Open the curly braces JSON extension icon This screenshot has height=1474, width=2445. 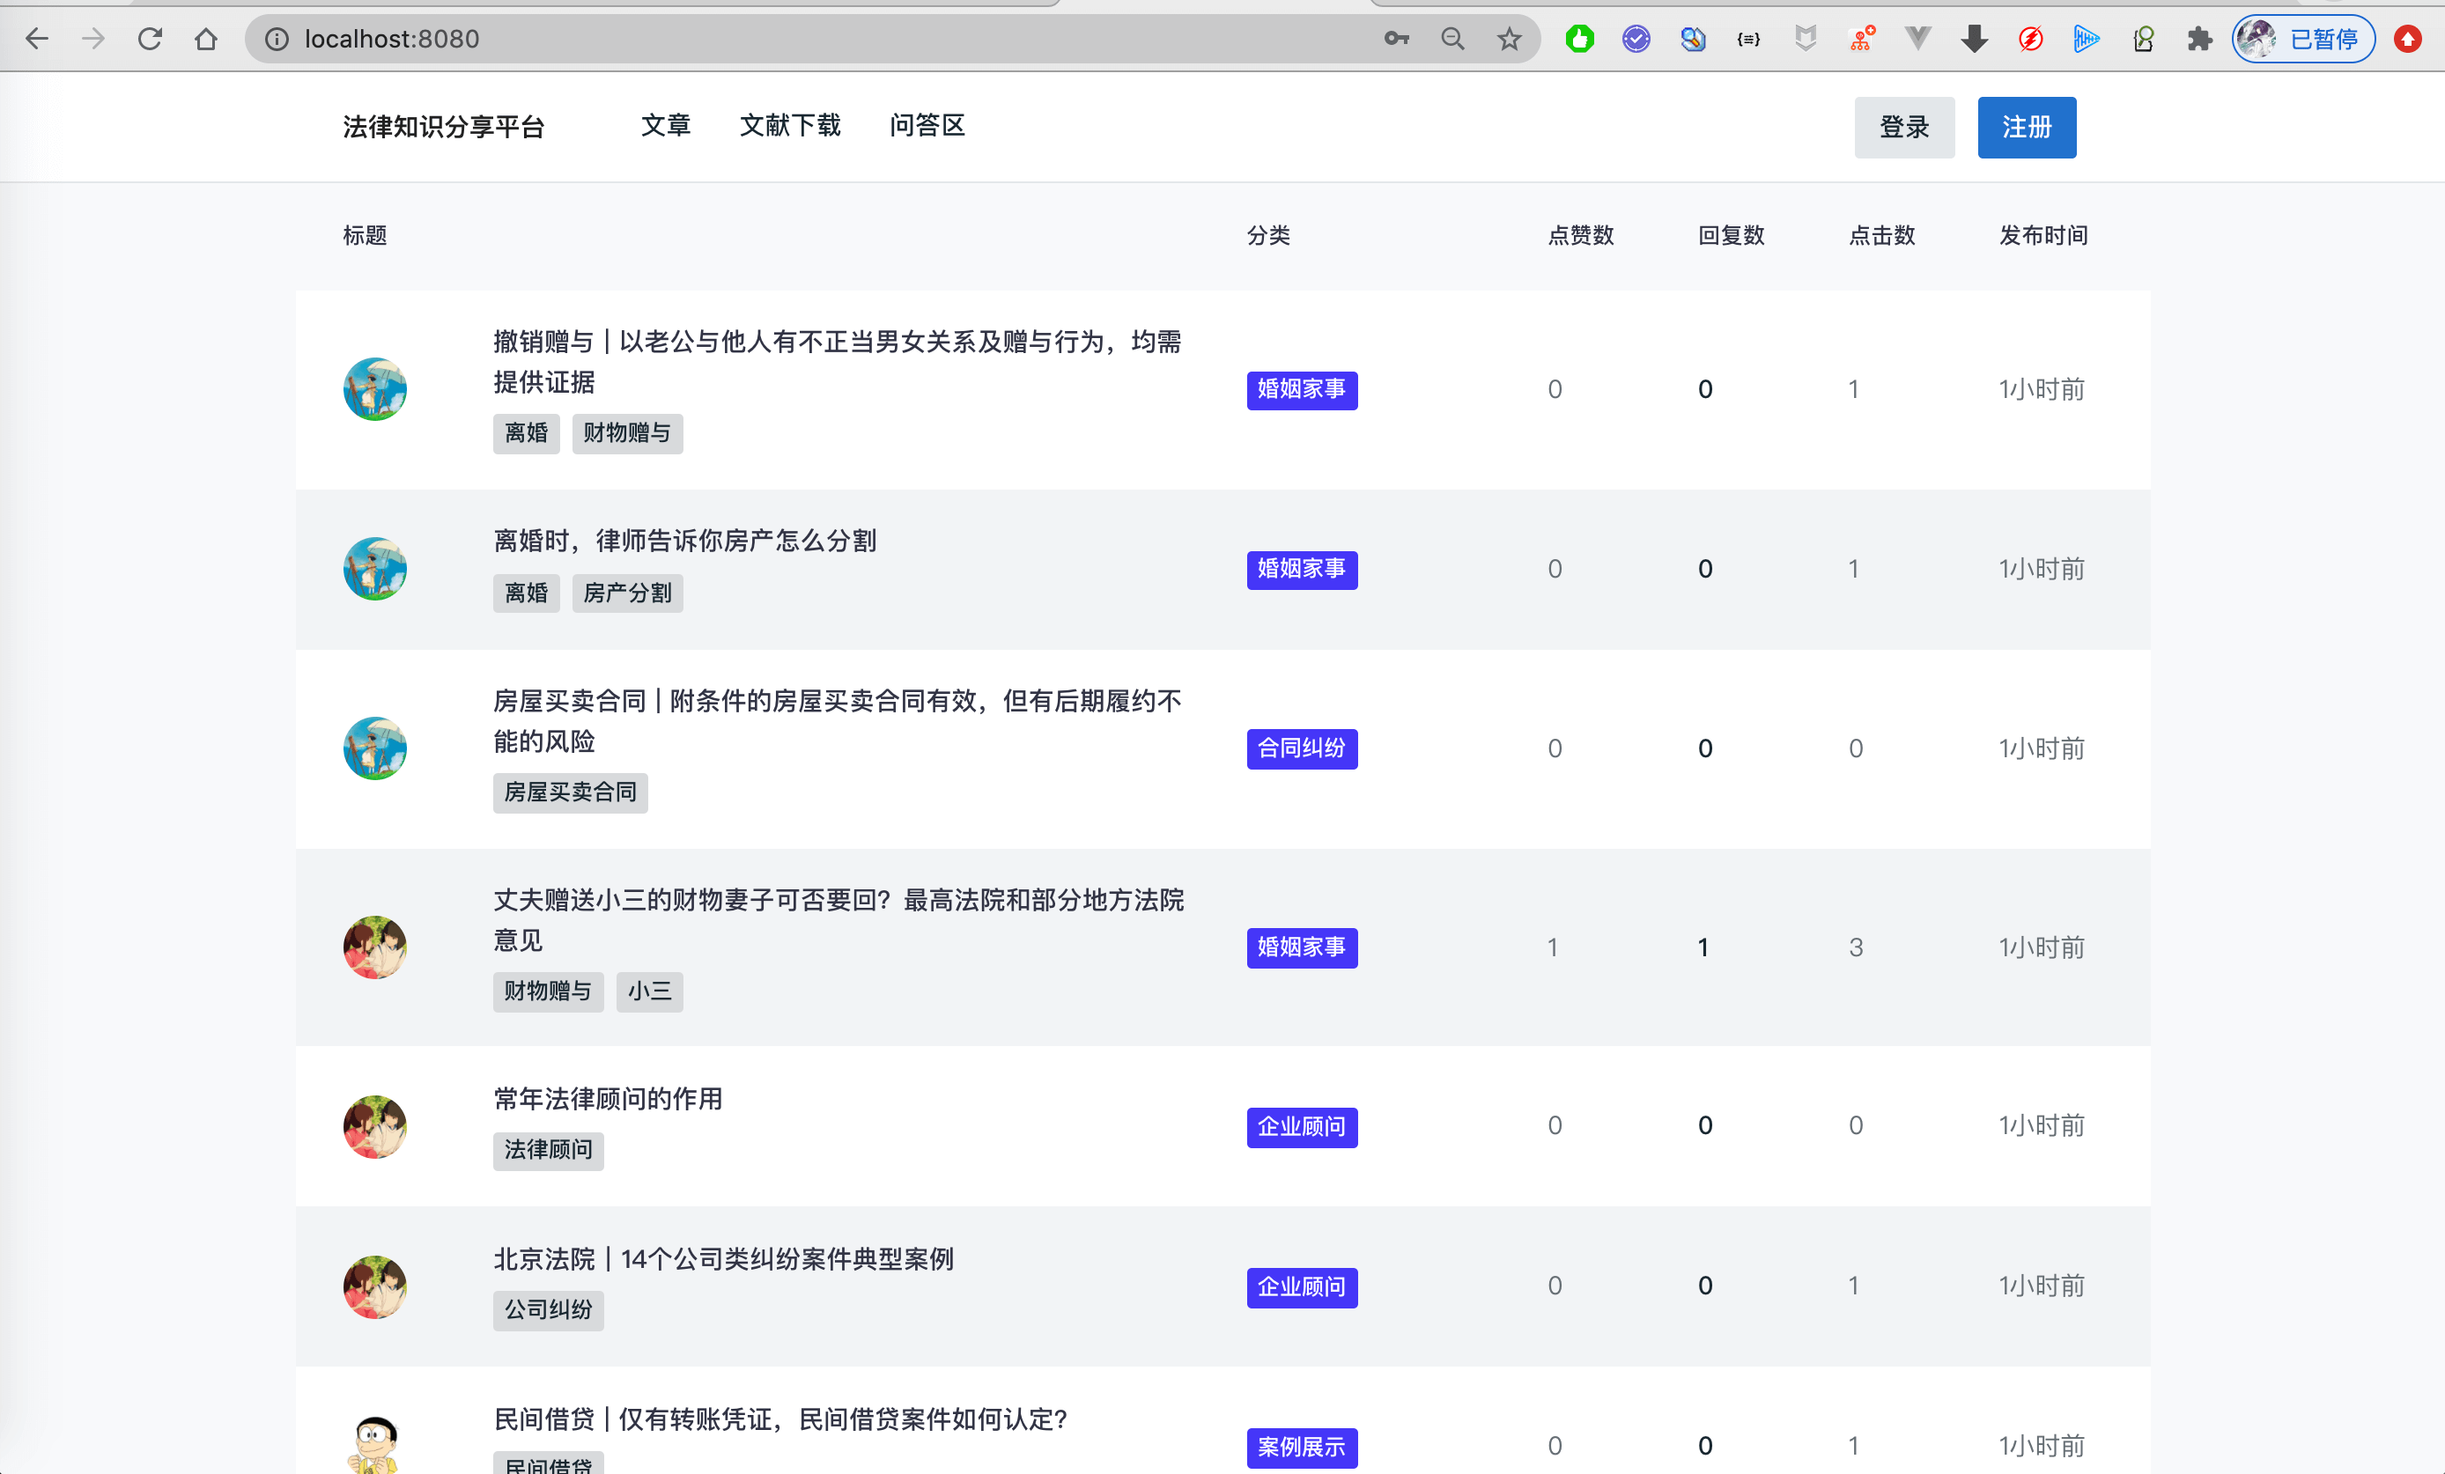(1748, 39)
